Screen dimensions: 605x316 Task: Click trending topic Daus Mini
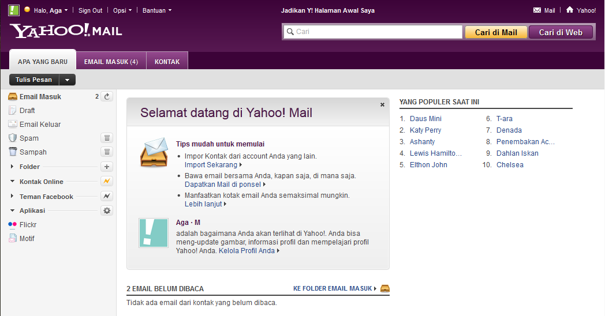425,118
